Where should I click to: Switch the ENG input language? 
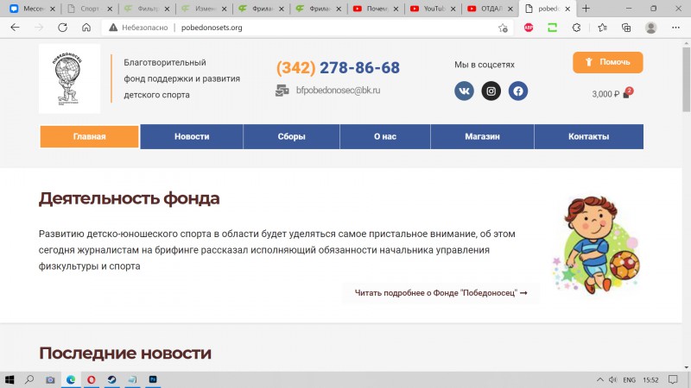click(630, 379)
